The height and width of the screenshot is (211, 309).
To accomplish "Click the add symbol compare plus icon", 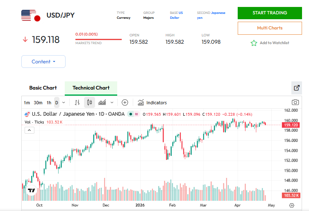I will pyautogui.click(x=125, y=102).
